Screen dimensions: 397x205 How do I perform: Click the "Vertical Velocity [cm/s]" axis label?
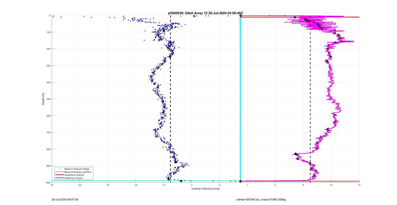pyautogui.click(x=205, y=189)
